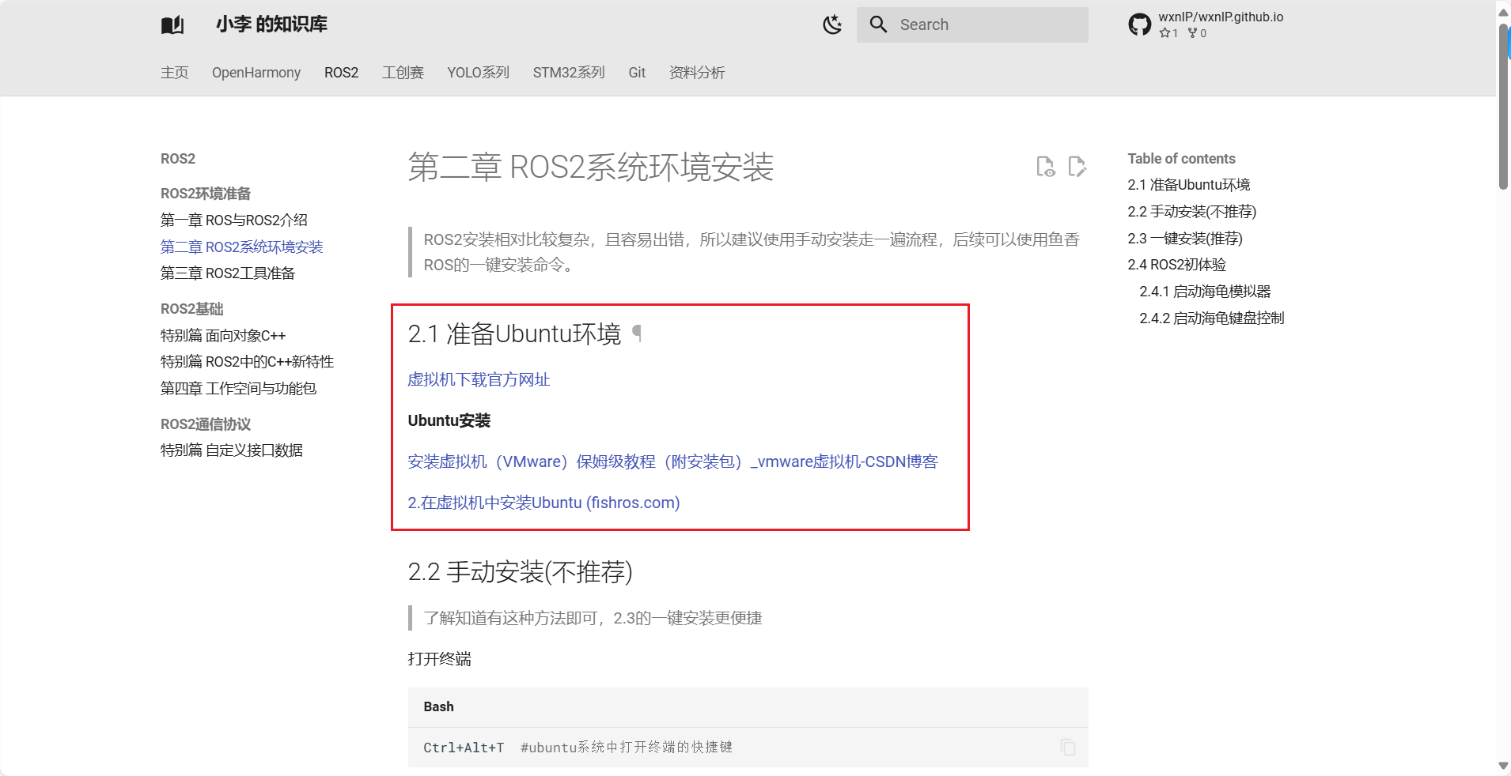This screenshot has width=1511, height=776.
Task: Select the Git navigation tab
Action: point(637,73)
